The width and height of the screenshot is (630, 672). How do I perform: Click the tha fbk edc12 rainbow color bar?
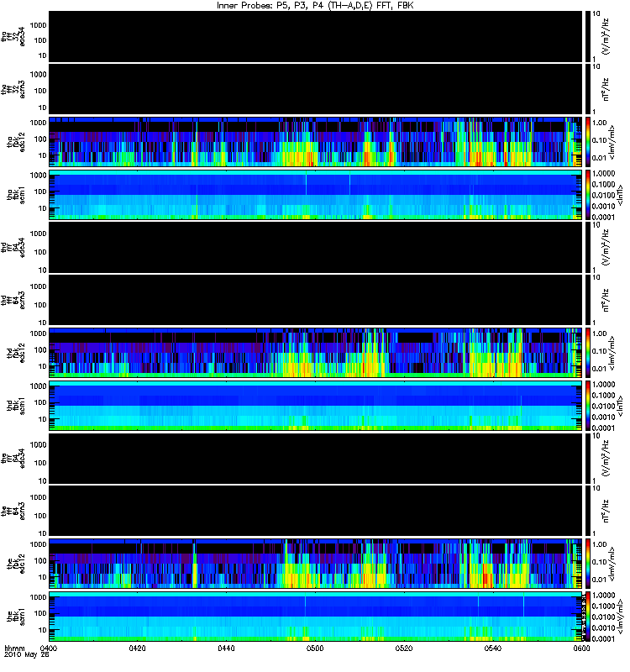588,142
